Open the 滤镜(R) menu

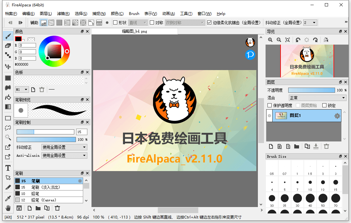click(63, 14)
